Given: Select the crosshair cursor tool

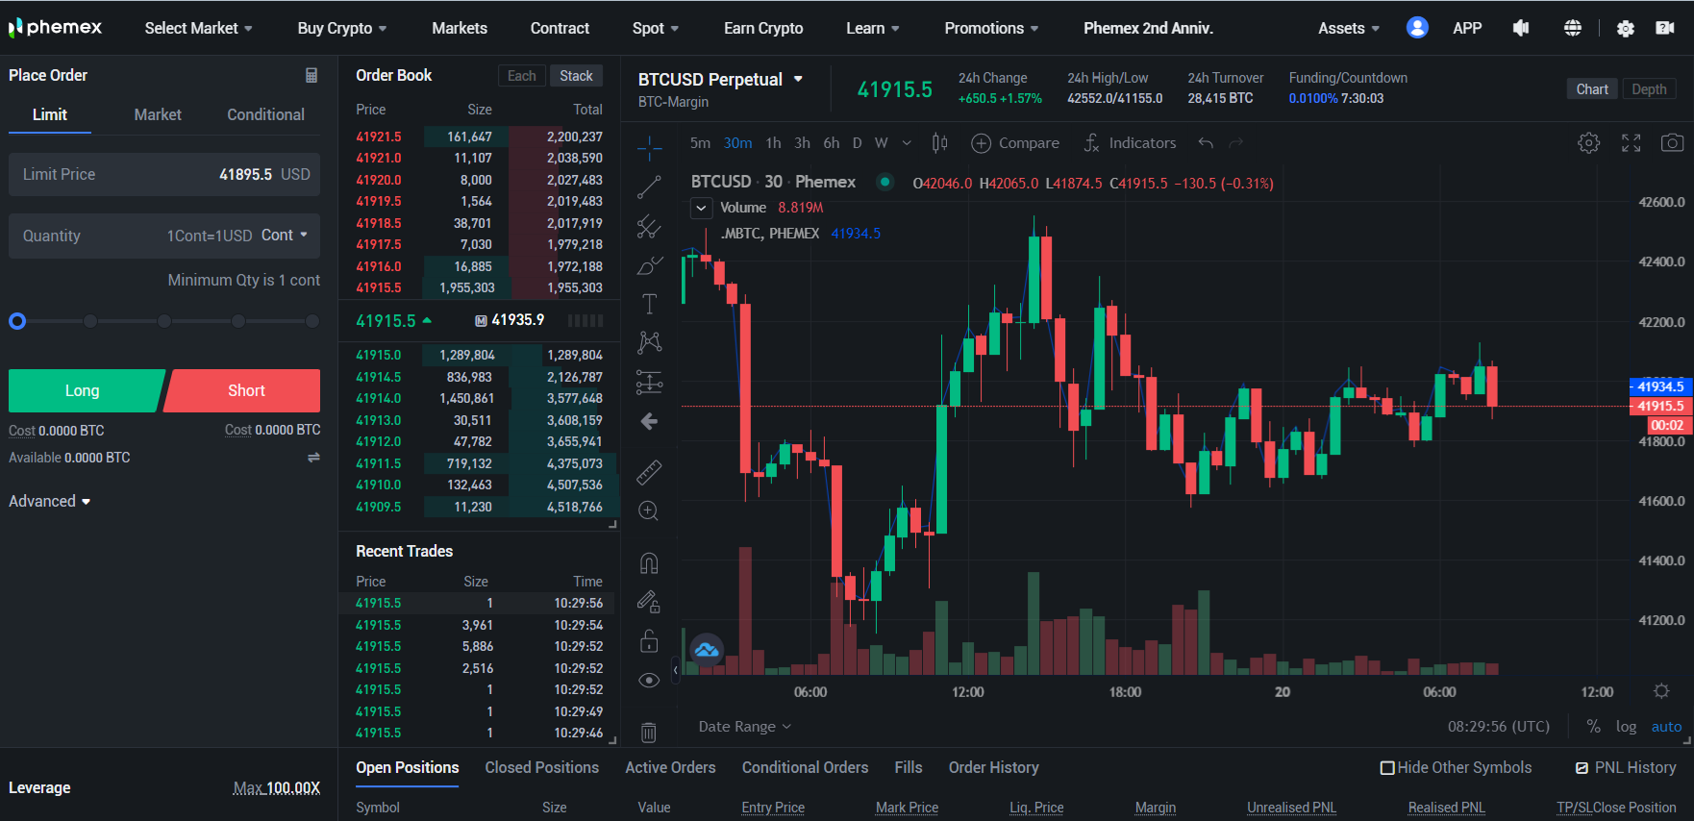Looking at the screenshot, I should (x=650, y=147).
